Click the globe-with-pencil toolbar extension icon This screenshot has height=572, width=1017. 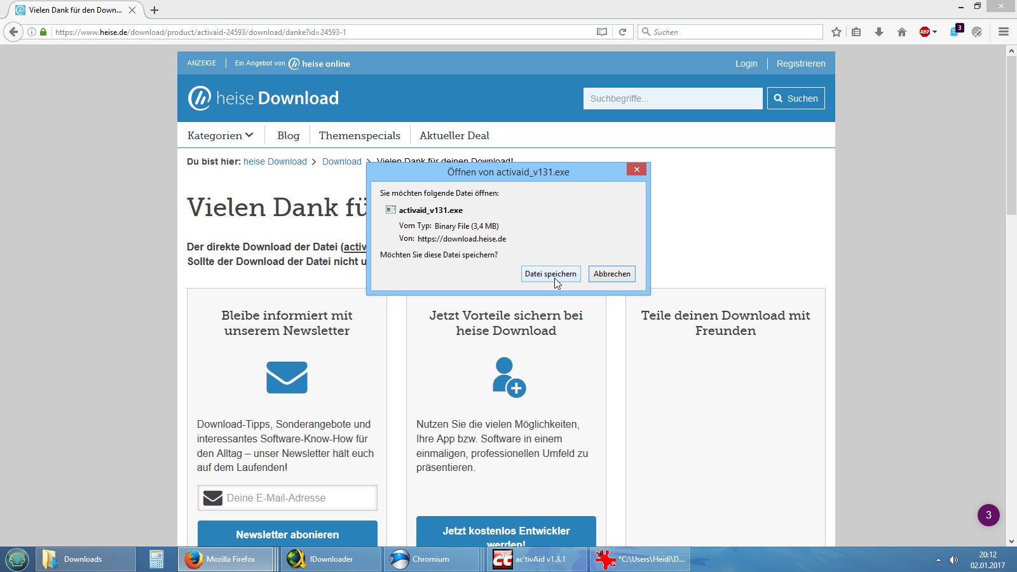click(x=977, y=32)
